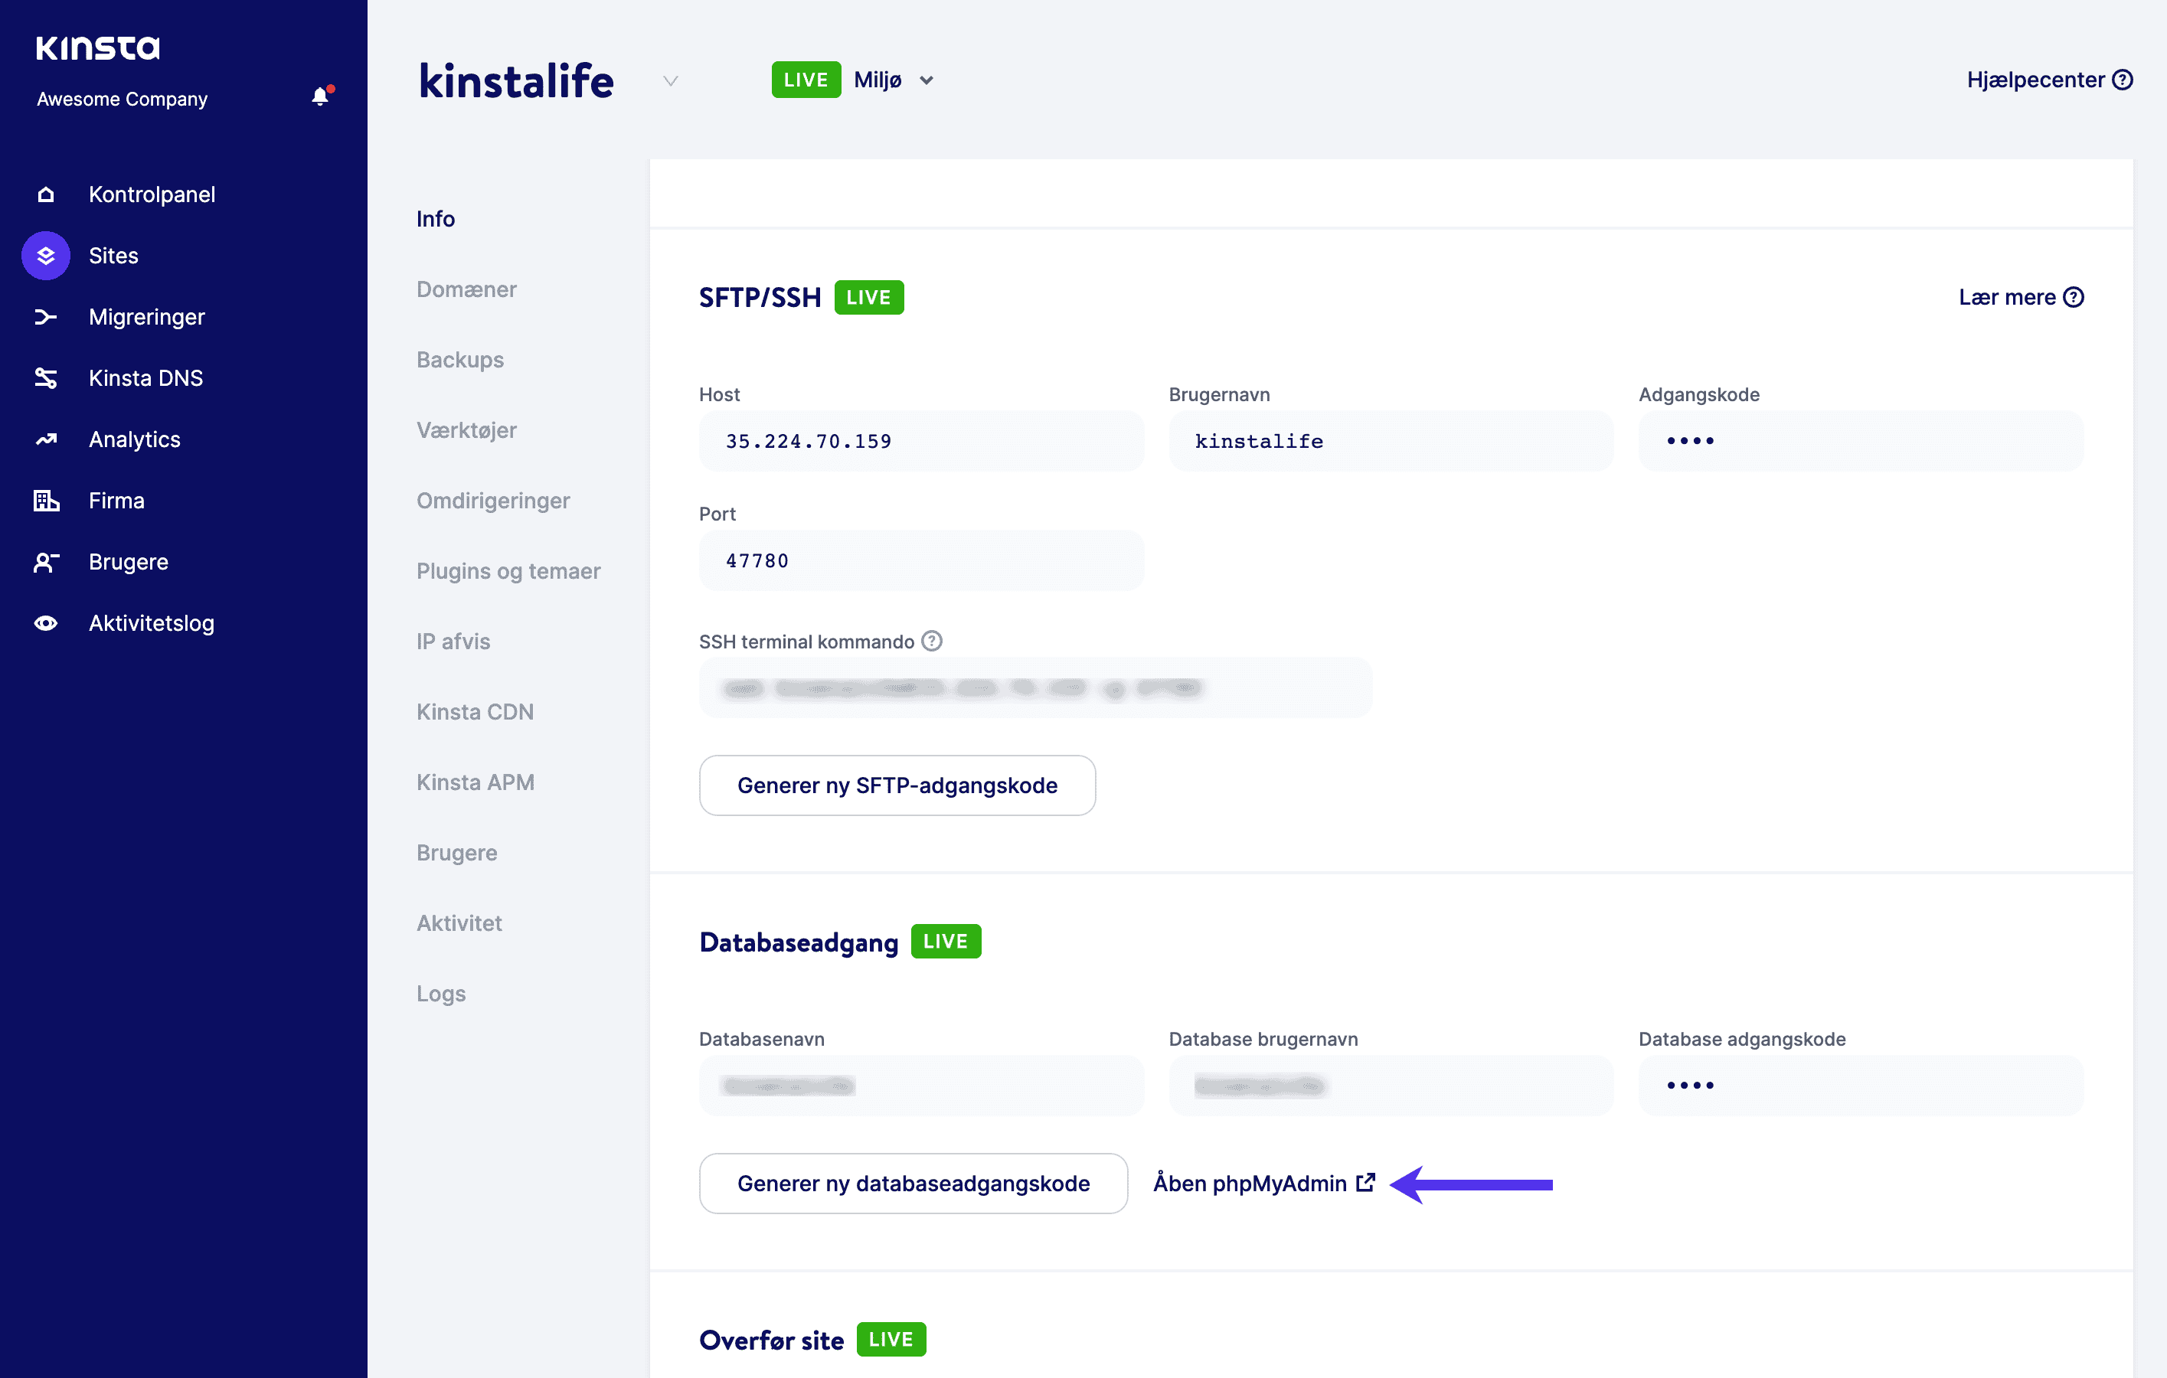Select the Migreringer arrow icon
The width and height of the screenshot is (2167, 1378).
pyautogui.click(x=46, y=317)
